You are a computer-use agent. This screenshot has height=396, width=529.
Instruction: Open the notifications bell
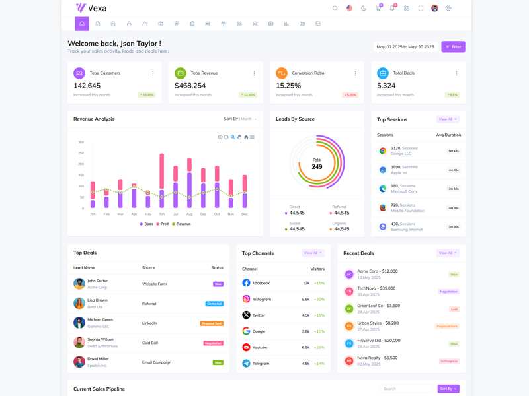click(392, 9)
